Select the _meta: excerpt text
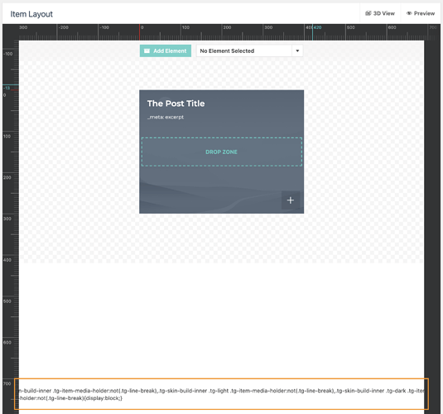This screenshot has height=414, width=443. pyautogui.click(x=166, y=117)
